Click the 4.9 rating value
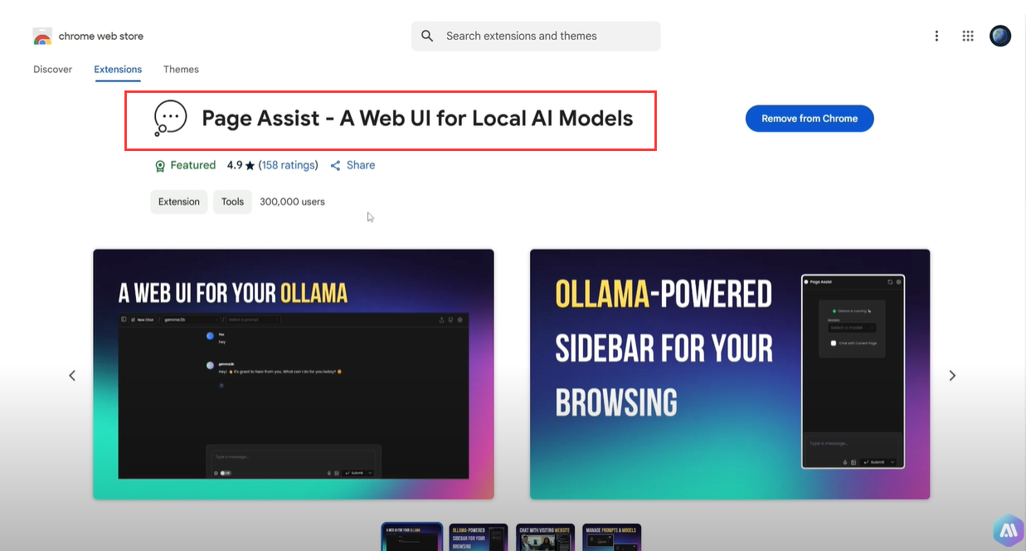1026x551 pixels. tap(235, 165)
